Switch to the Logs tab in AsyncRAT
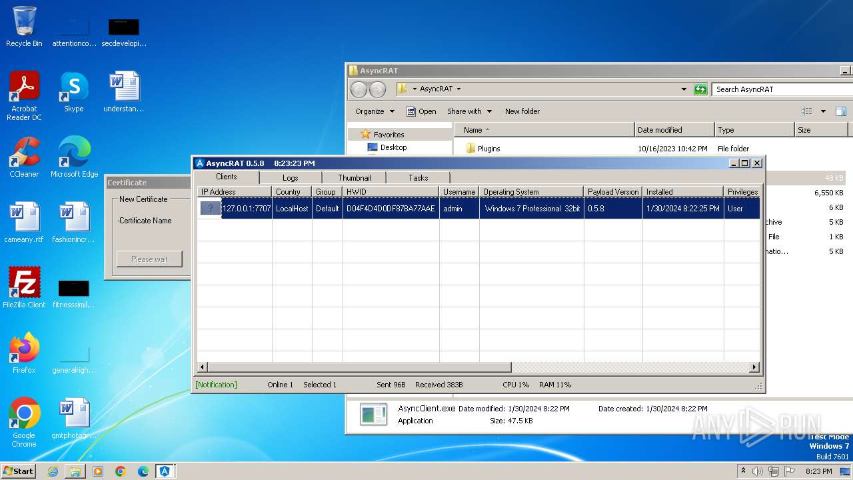 click(291, 177)
